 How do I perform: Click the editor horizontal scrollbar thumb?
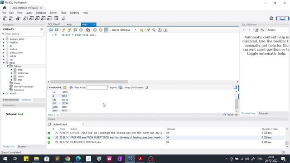coord(89,81)
